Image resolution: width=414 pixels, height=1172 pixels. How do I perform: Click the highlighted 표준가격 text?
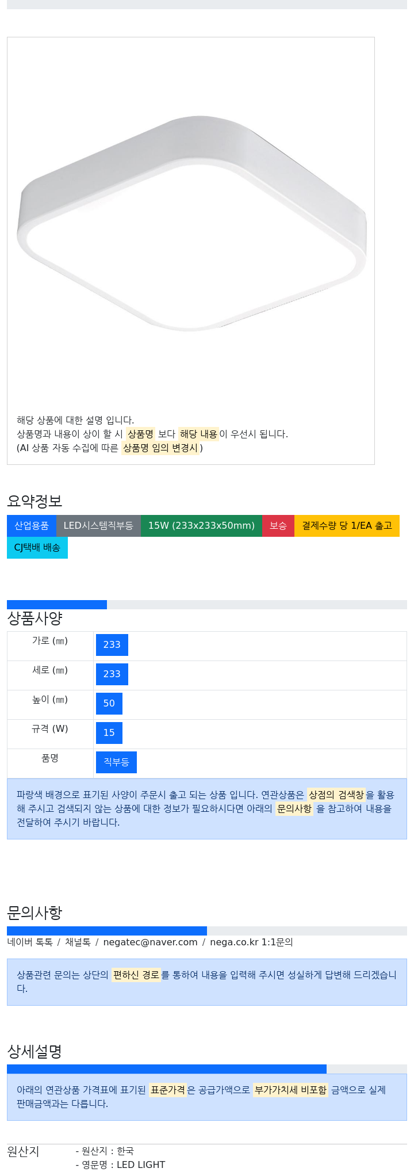pyautogui.click(x=168, y=1090)
